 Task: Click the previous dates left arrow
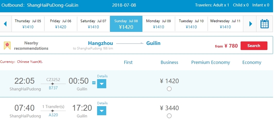tap(5, 24)
